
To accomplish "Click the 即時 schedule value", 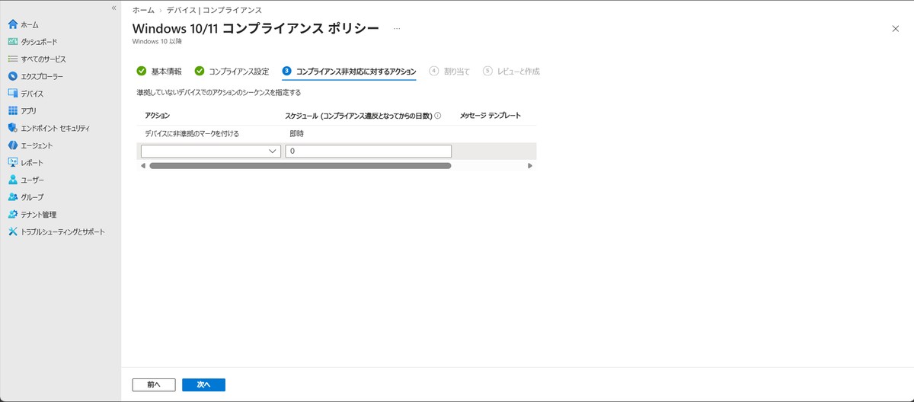I will click(297, 133).
